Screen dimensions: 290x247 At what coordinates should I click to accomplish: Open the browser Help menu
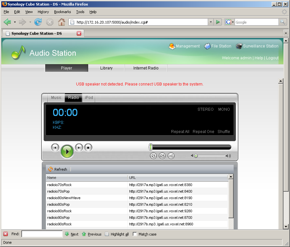[93, 12]
